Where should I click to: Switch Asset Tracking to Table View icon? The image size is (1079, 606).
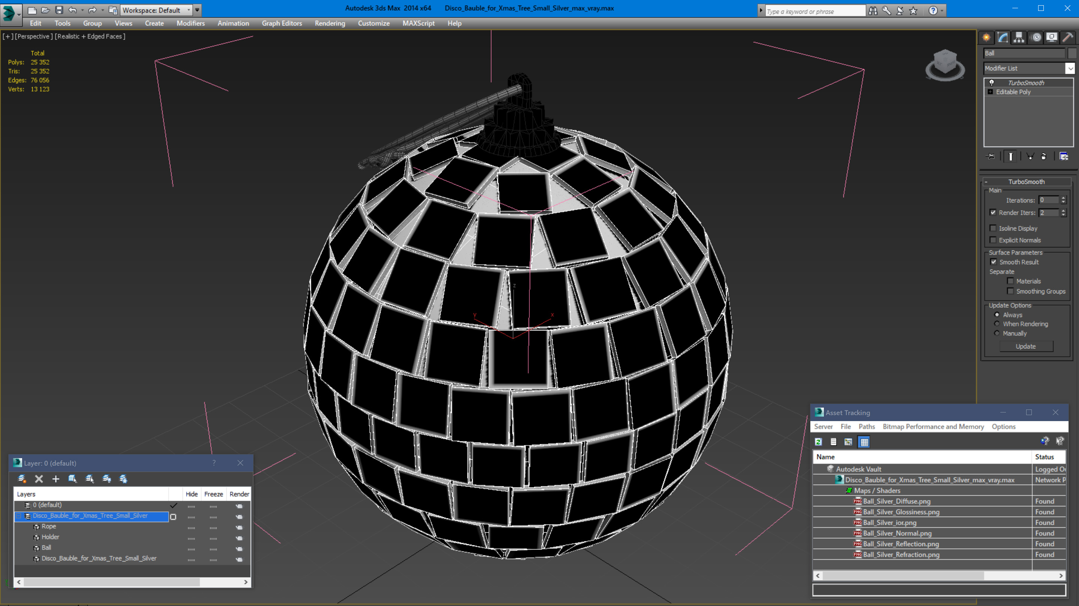(864, 442)
